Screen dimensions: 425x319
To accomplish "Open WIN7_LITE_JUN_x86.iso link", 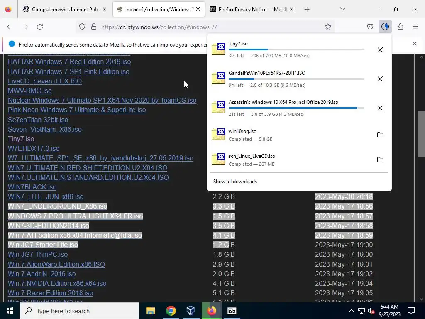I will click(x=46, y=196).
